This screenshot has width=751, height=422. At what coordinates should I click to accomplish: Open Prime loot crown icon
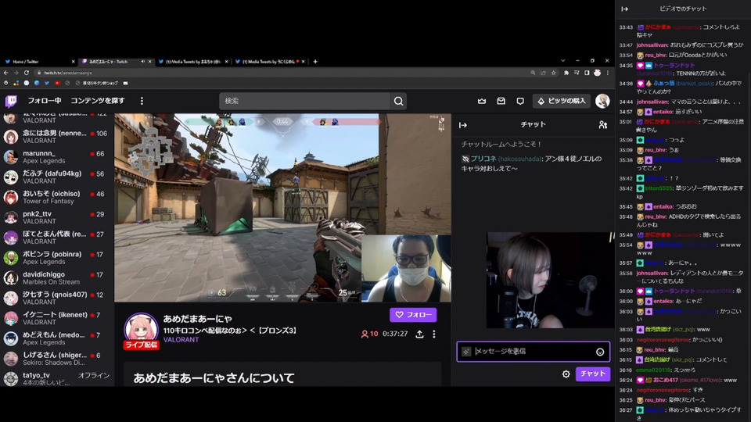[482, 101]
